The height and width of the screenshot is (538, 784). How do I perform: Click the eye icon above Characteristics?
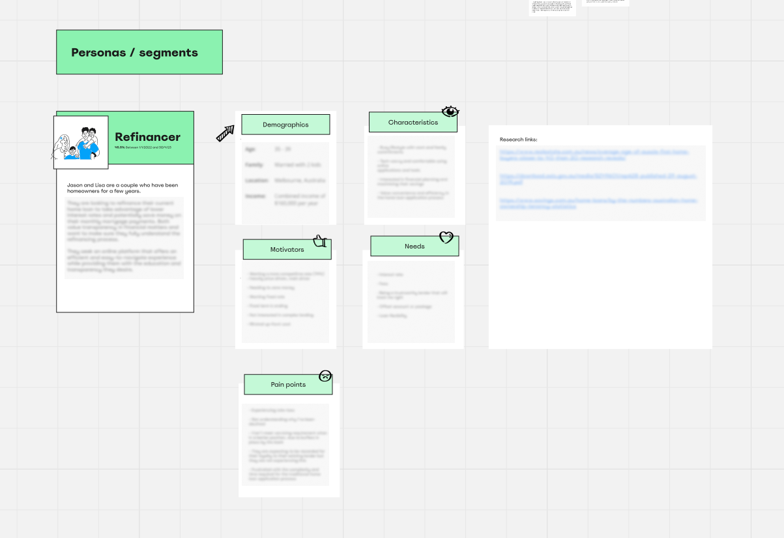pos(450,112)
